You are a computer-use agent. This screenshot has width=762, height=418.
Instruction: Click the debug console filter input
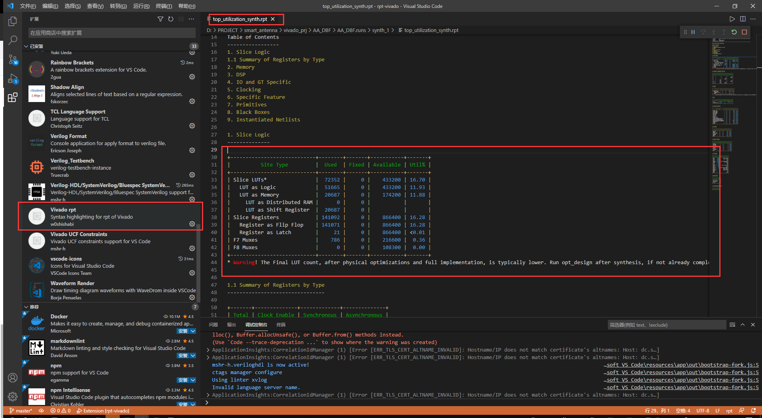click(x=666, y=325)
